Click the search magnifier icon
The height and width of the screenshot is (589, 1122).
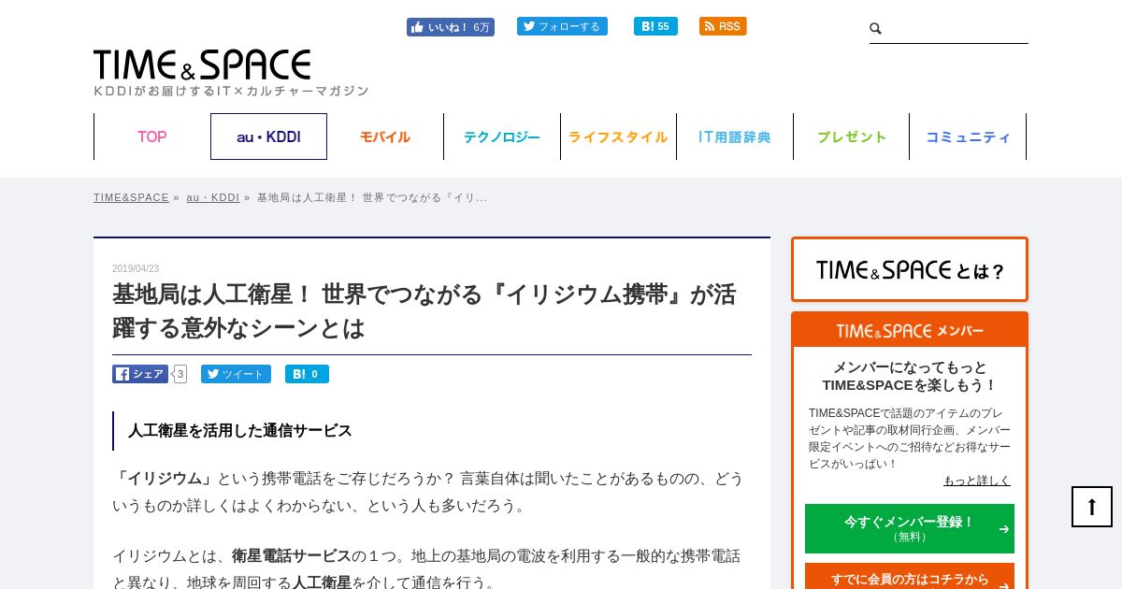coord(876,29)
